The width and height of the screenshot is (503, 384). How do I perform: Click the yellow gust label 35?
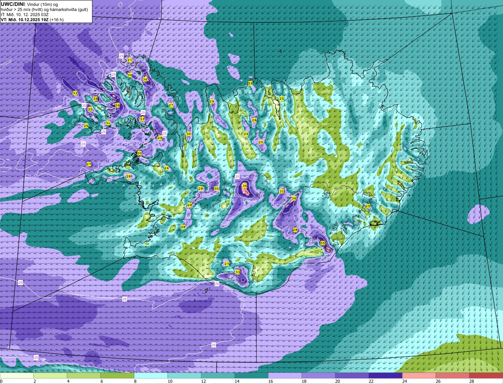point(323,243)
